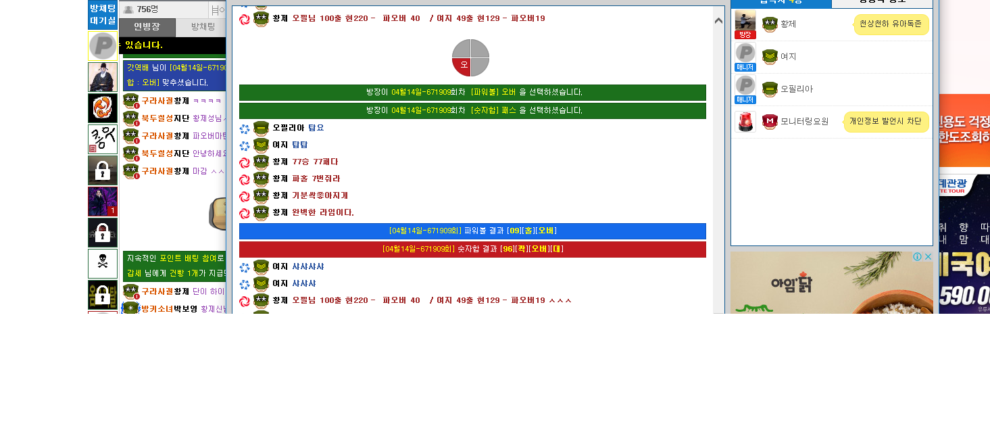Open the ad info icon on the 아임닭 banner
The width and height of the screenshot is (990, 426).
[x=918, y=257]
